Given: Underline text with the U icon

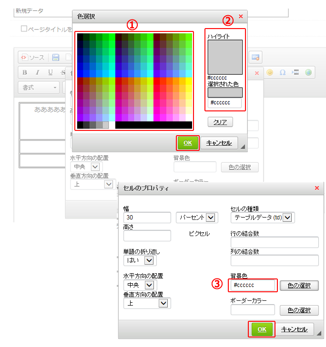Looking at the screenshot, I should tap(50, 72).
